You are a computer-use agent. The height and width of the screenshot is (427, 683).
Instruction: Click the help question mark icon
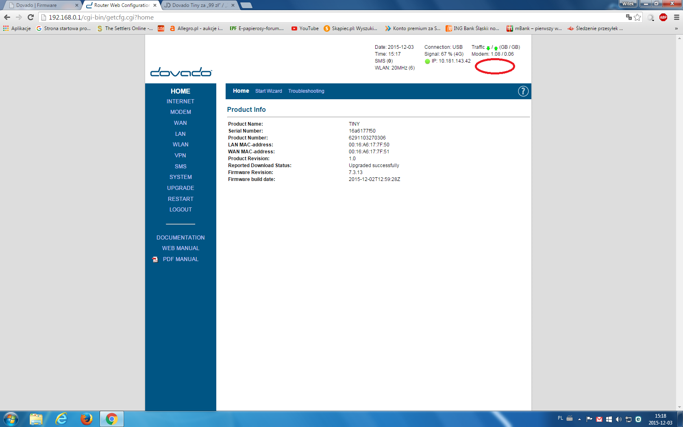[523, 91]
